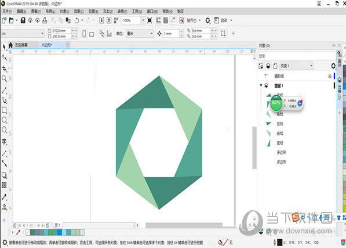Screen dimensions: 346x248
Task: Click the no-color swatch in document palette
Action: [28, 232]
